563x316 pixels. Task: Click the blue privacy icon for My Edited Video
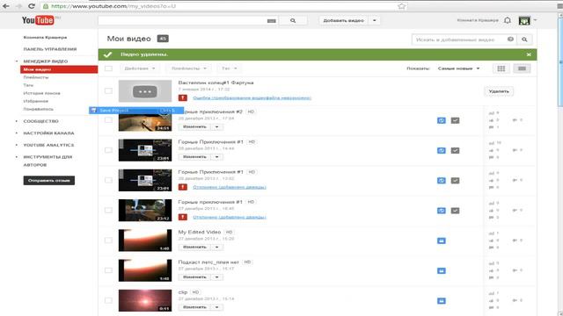(x=442, y=241)
